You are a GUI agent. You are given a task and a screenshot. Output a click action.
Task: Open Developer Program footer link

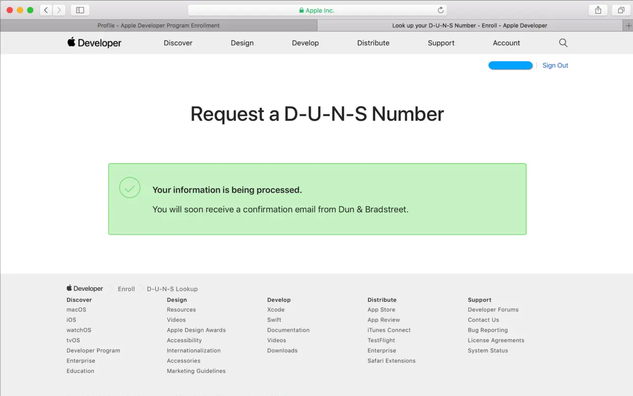pyautogui.click(x=93, y=351)
